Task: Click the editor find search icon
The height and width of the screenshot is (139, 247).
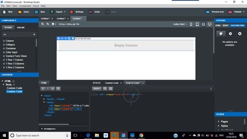Action: (105, 88)
